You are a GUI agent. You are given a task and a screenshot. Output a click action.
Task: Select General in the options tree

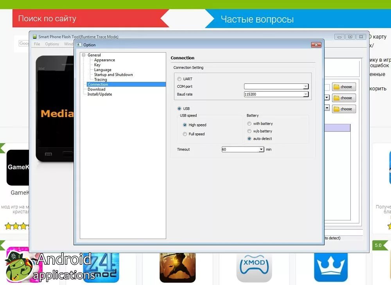94,55
